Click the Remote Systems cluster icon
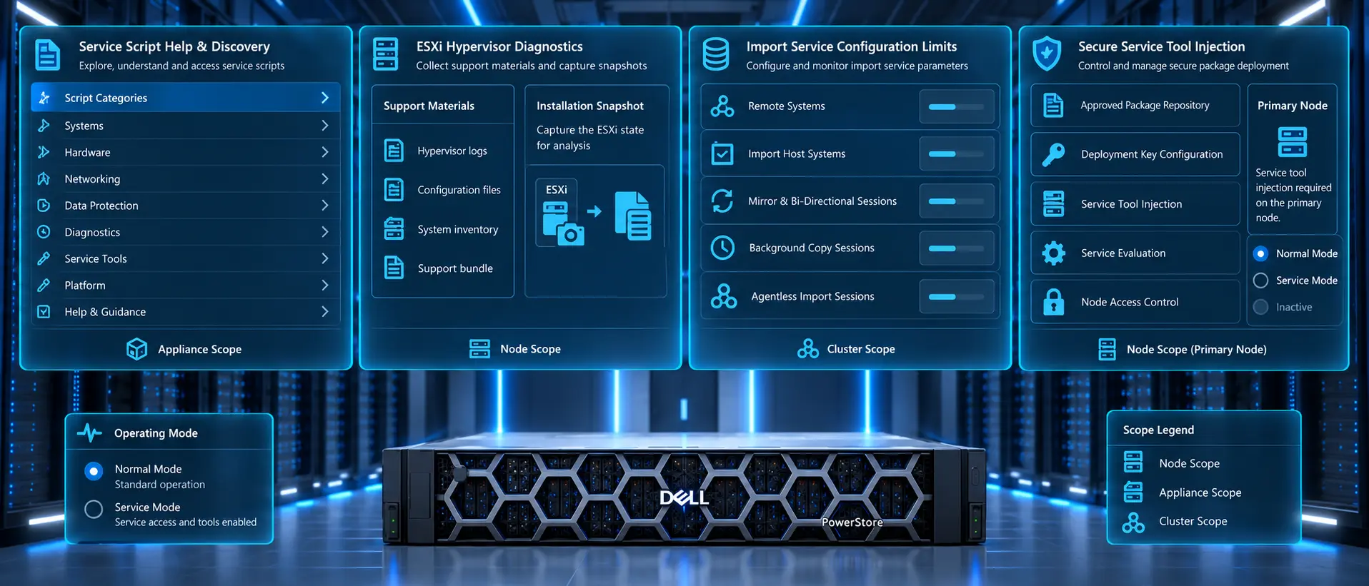 [722, 106]
